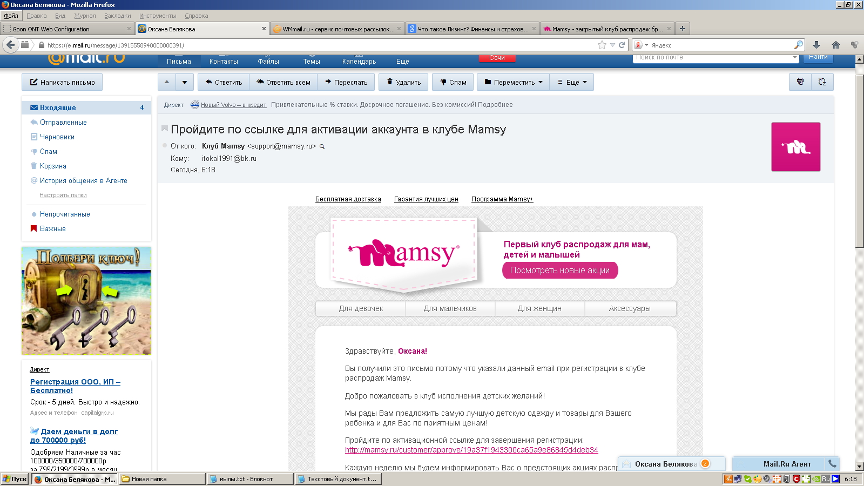Toggle the unread dot beside От кого
864x486 pixels.
(x=165, y=146)
